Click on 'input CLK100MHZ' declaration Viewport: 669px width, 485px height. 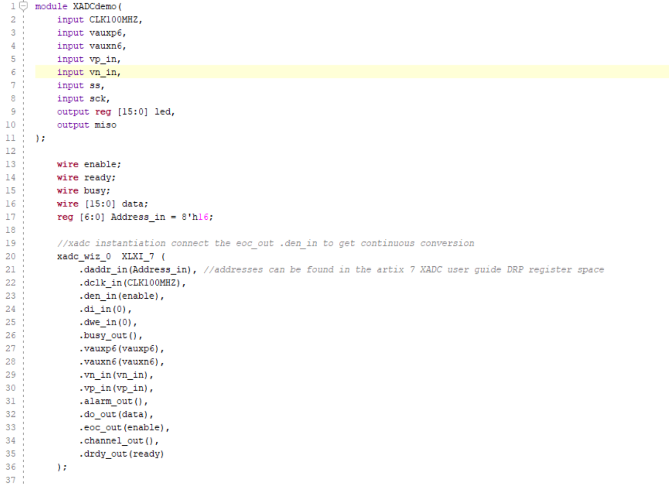100,20
